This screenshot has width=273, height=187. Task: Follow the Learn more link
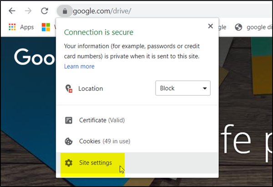click(x=79, y=66)
